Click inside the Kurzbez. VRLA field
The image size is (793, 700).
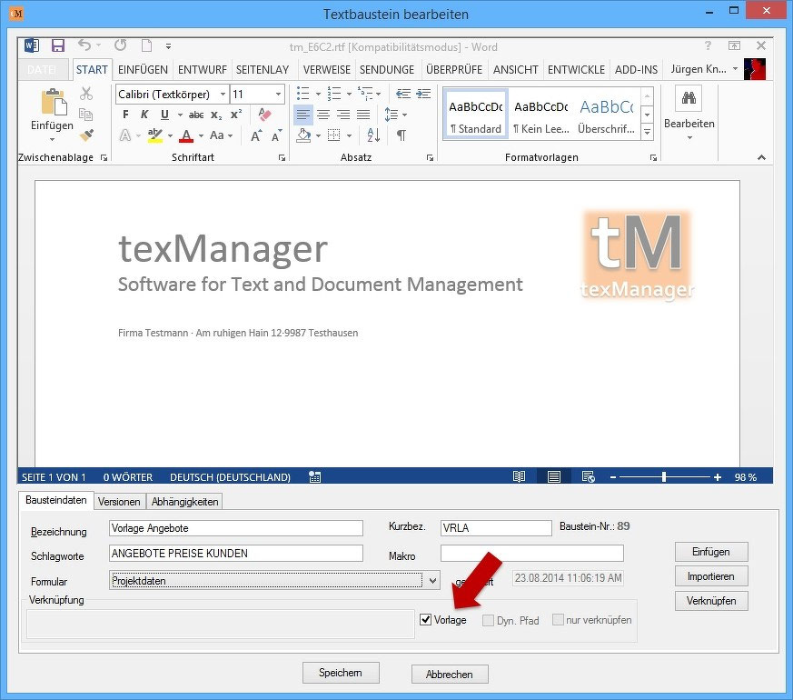495,528
